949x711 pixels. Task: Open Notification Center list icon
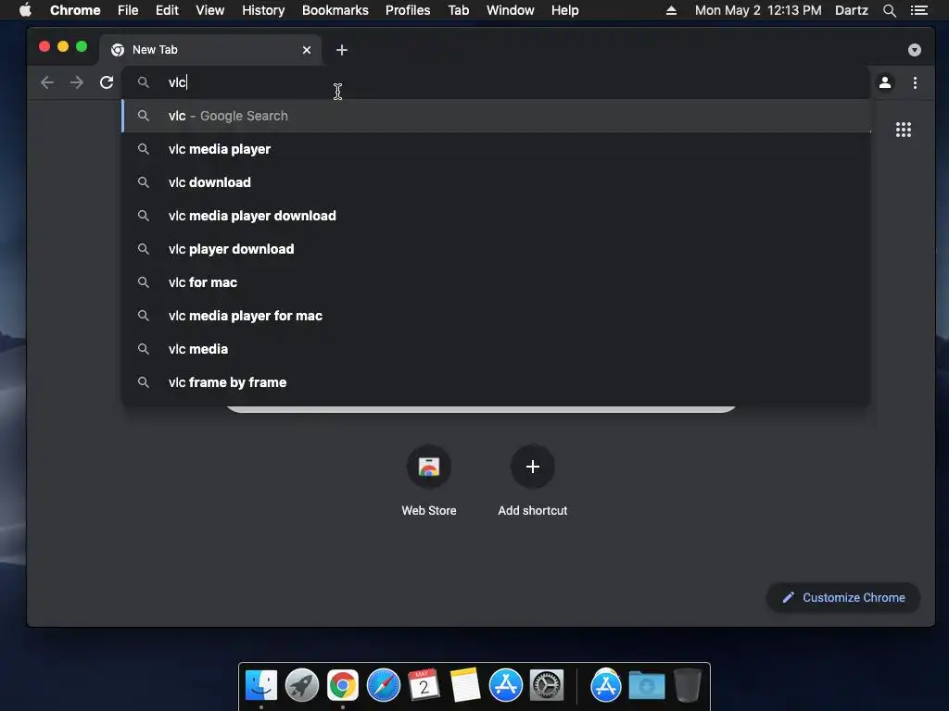click(918, 10)
